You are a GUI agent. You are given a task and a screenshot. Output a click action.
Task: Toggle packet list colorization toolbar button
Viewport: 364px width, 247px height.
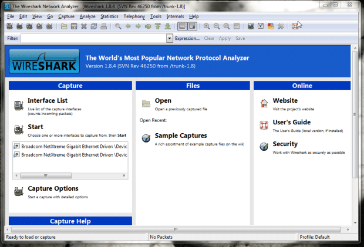182,26
